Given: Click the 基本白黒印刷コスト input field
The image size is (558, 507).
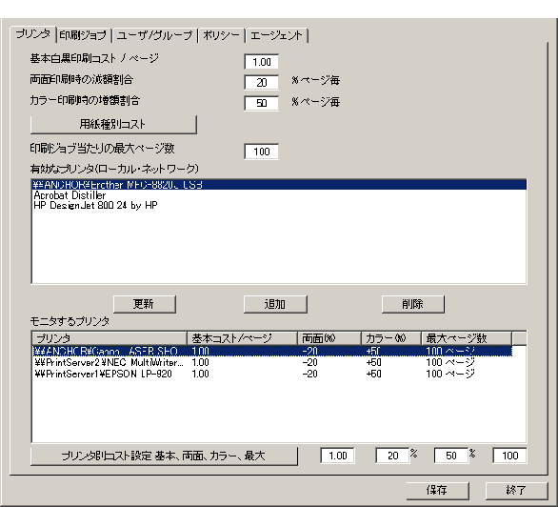Looking at the screenshot, I should pyautogui.click(x=262, y=62).
